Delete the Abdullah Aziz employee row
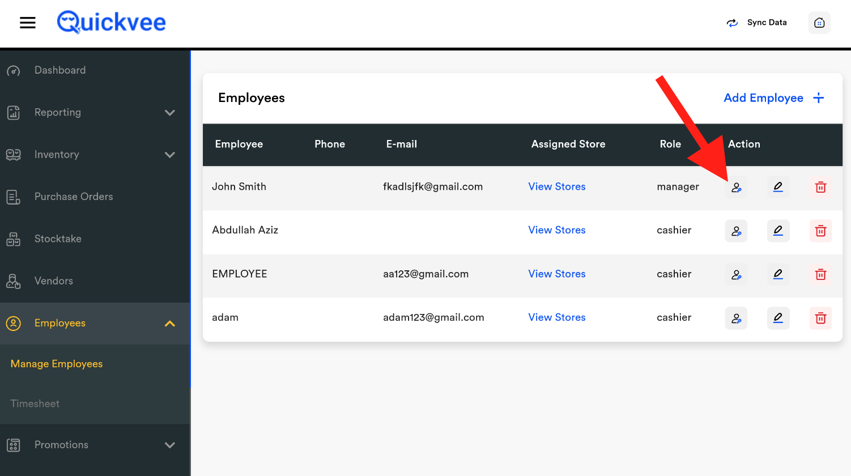 (x=820, y=231)
